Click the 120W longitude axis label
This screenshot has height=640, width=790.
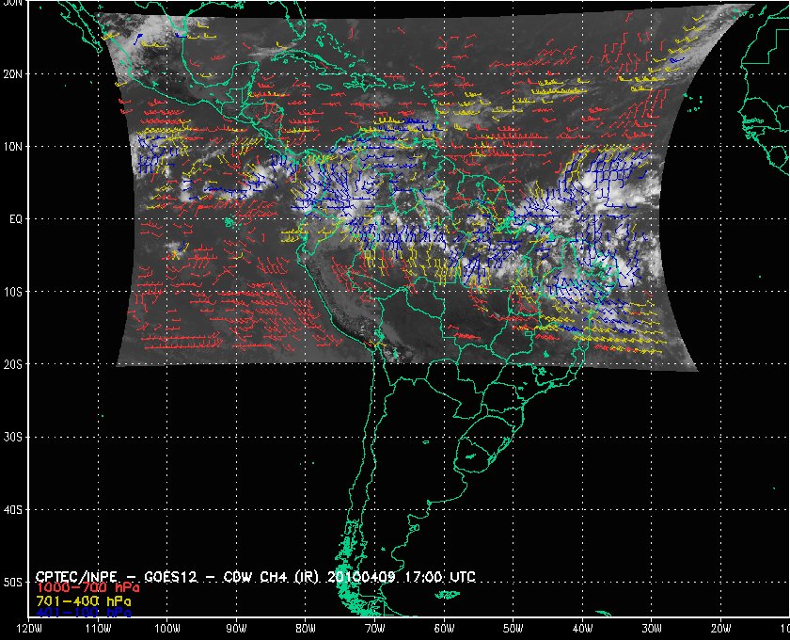29,629
